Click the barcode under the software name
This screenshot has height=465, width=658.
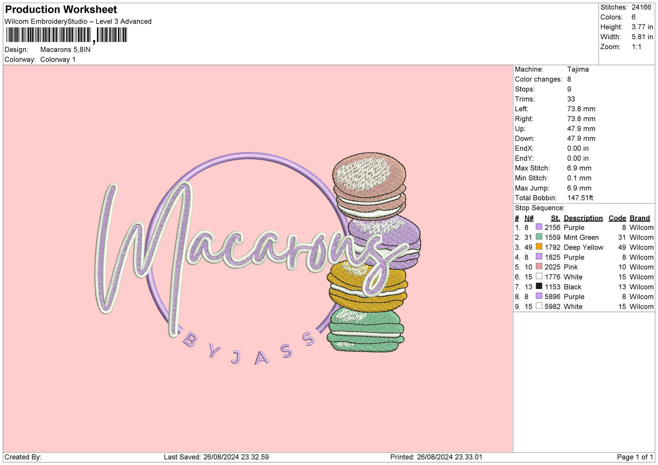(66, 35)
